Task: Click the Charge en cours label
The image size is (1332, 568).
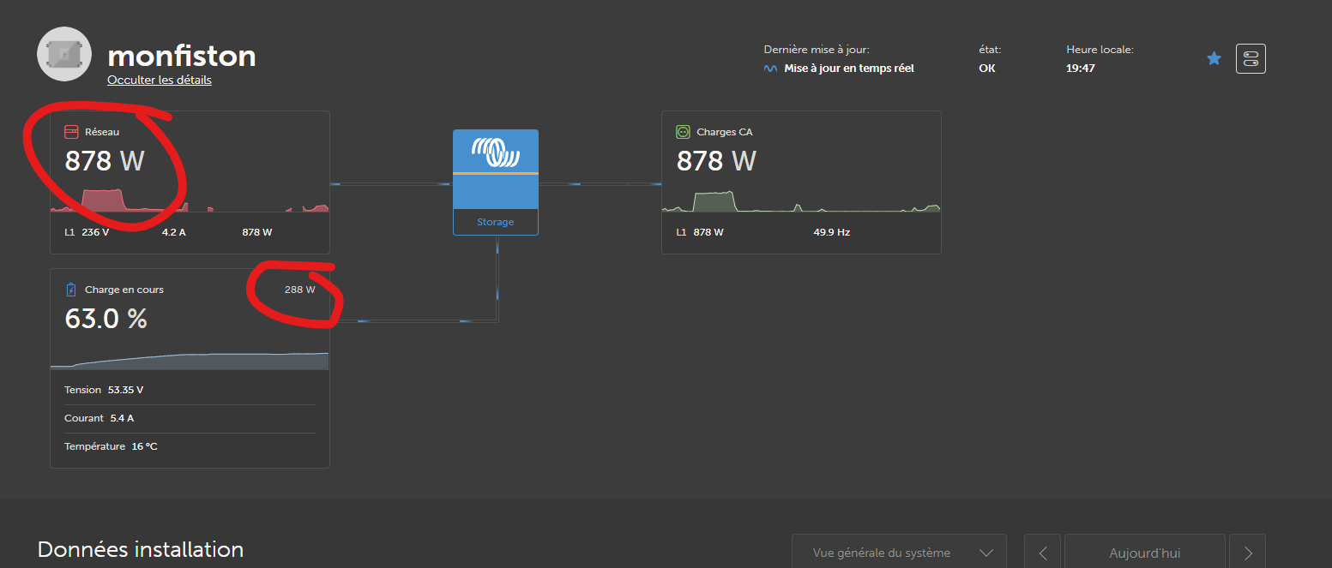Action: [x=124, y=290]
